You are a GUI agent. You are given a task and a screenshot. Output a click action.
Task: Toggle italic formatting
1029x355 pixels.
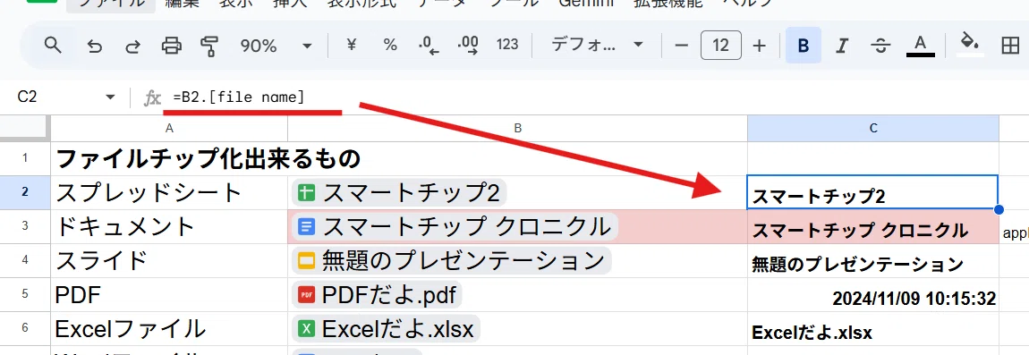[x=842, y=46]
